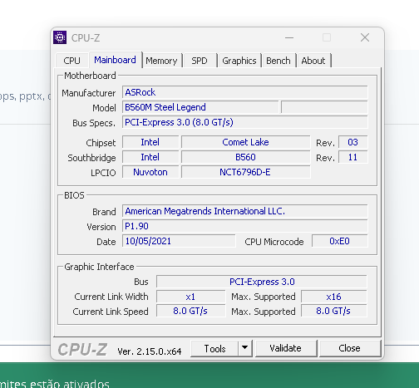The height and width of the screenshot is (388, 419).
Task: Go to the SPD tab
Action: pos(200,61)
